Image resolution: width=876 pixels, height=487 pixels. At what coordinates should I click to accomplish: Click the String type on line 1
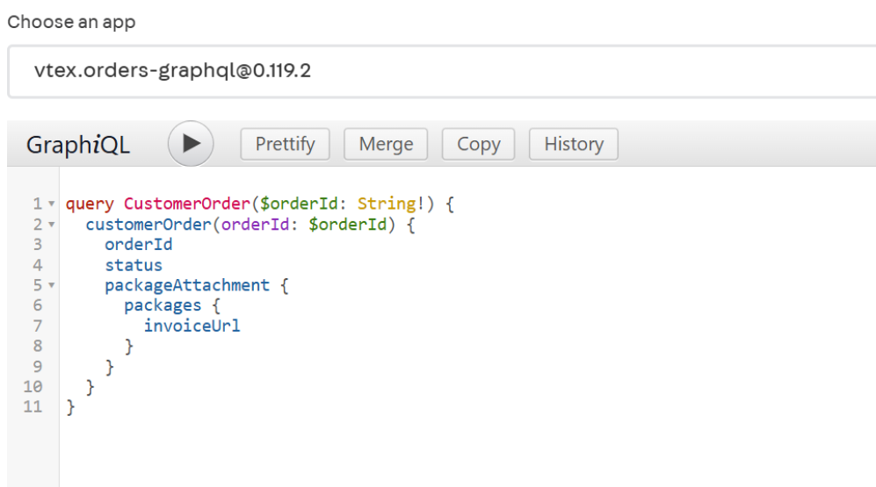pos(387,204)
